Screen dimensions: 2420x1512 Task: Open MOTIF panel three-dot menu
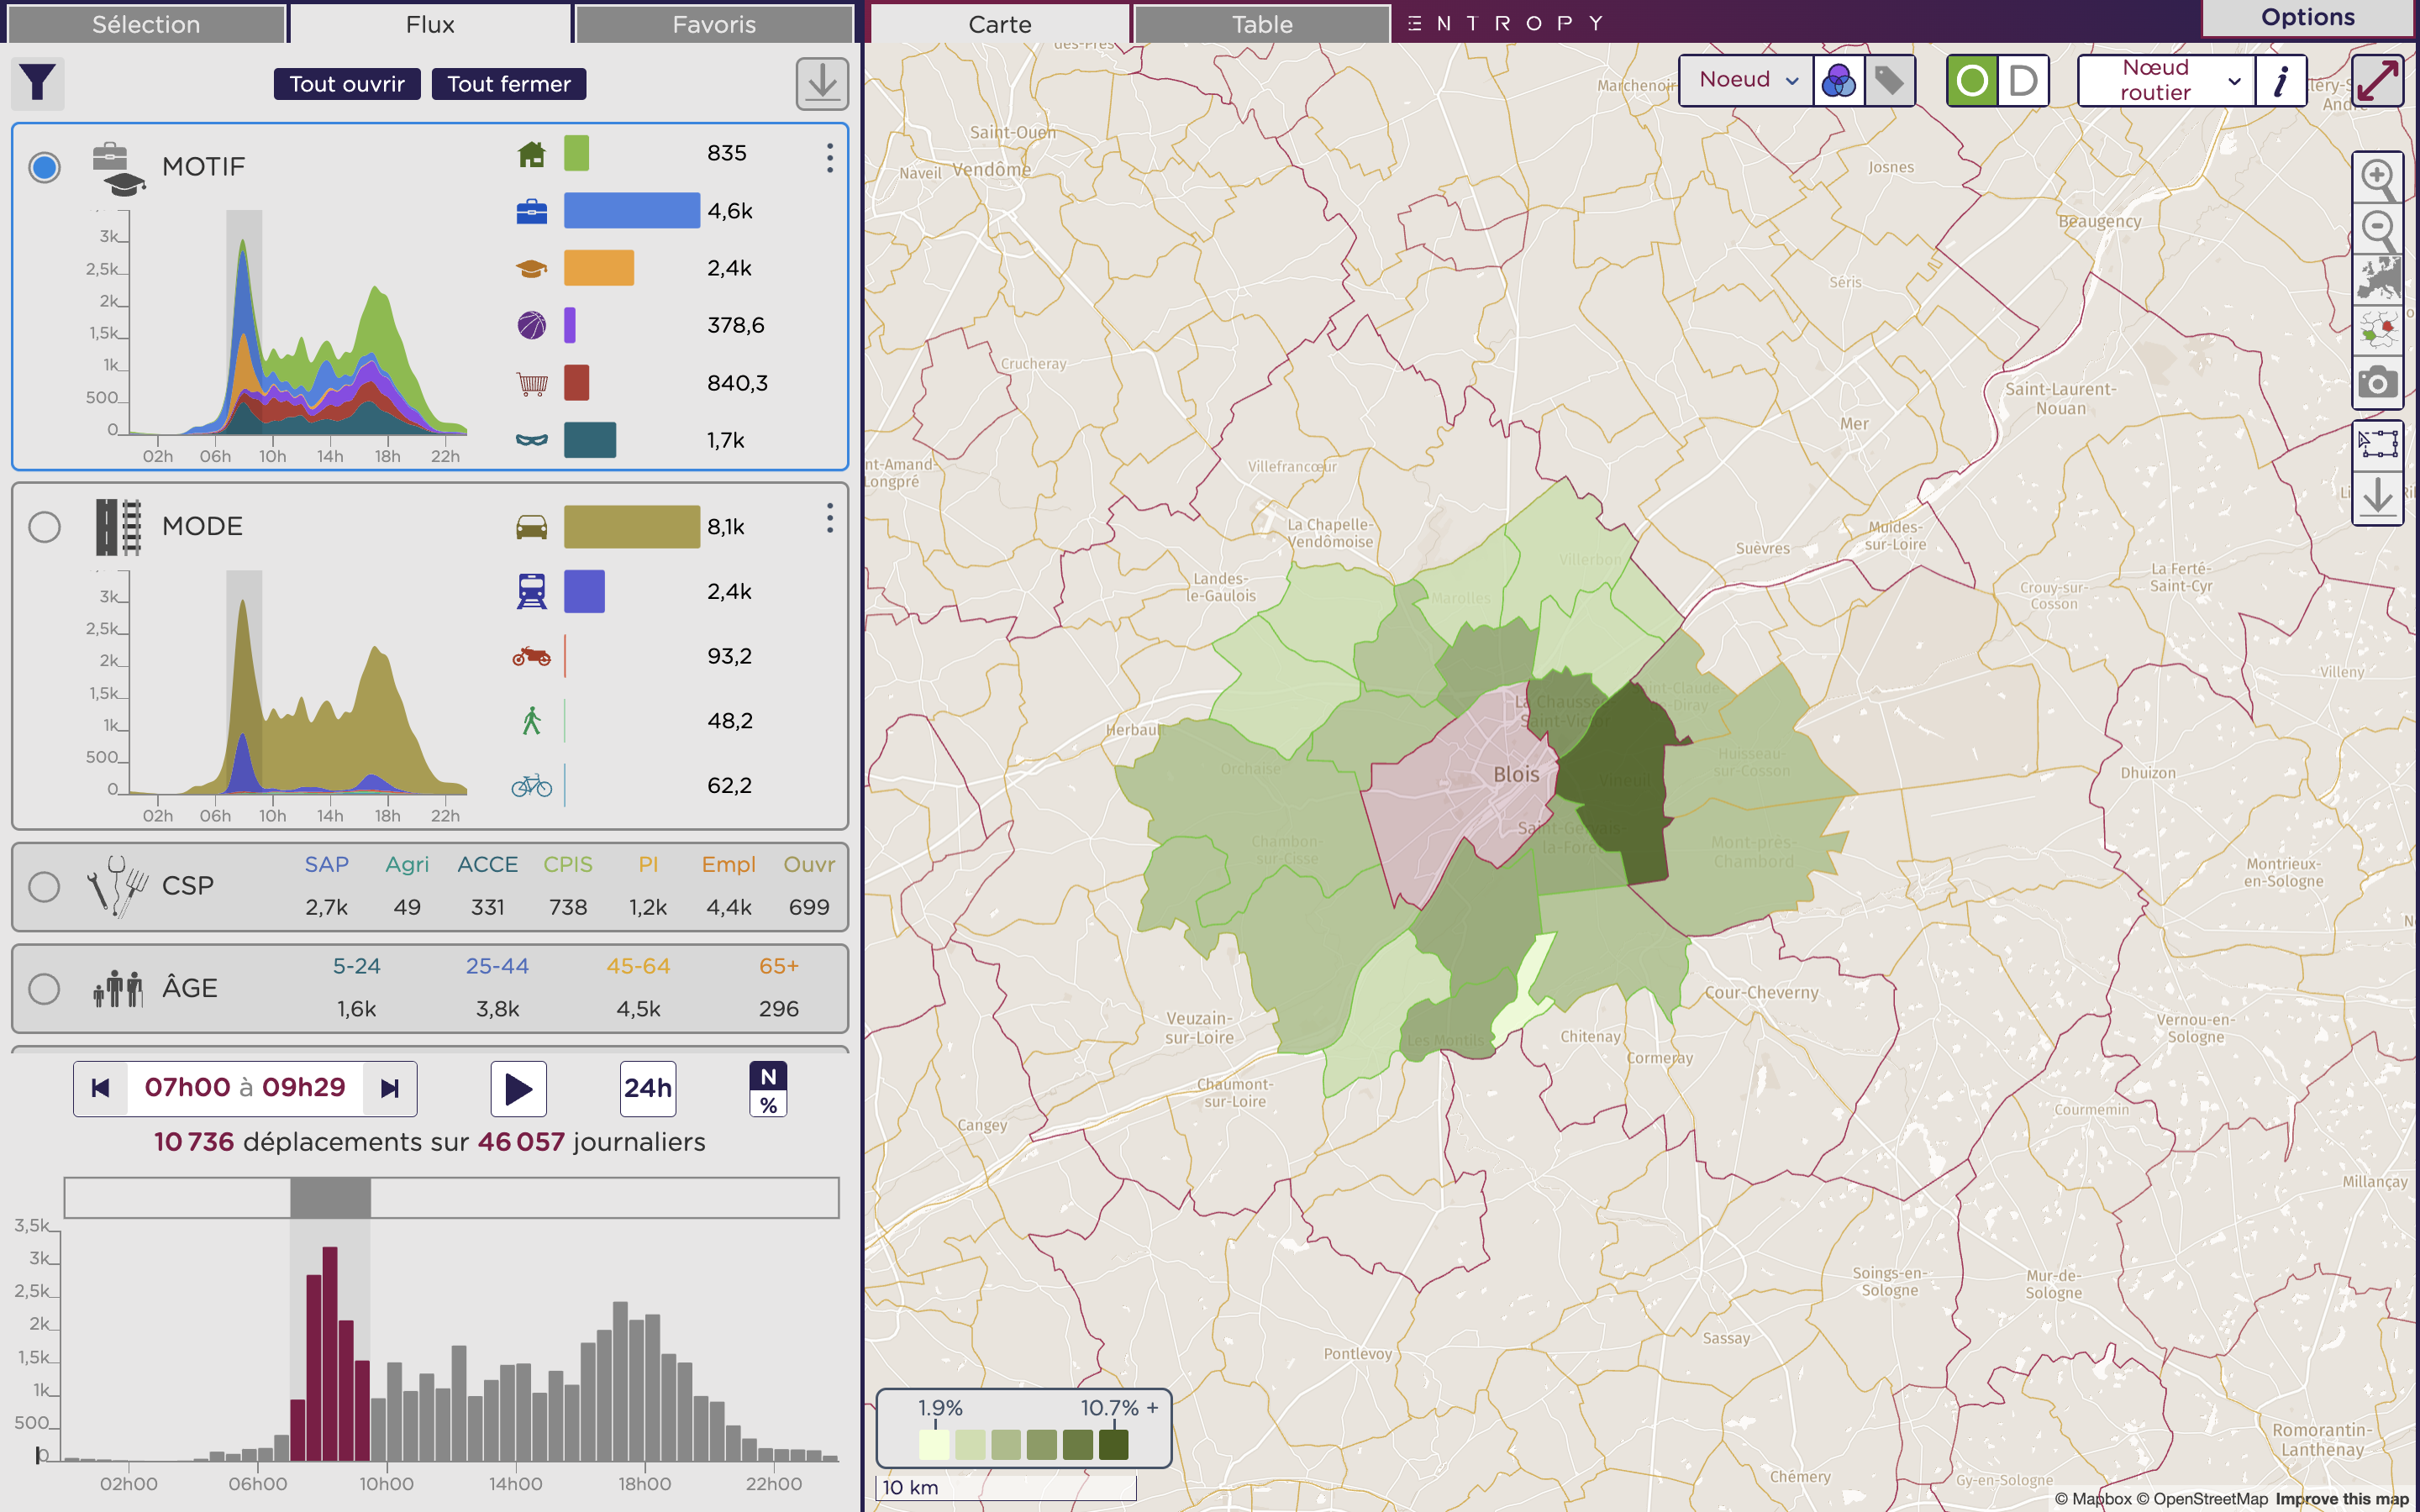(829, 157)
